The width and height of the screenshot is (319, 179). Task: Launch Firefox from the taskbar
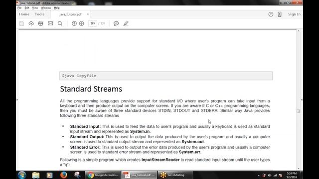point(64,175)
